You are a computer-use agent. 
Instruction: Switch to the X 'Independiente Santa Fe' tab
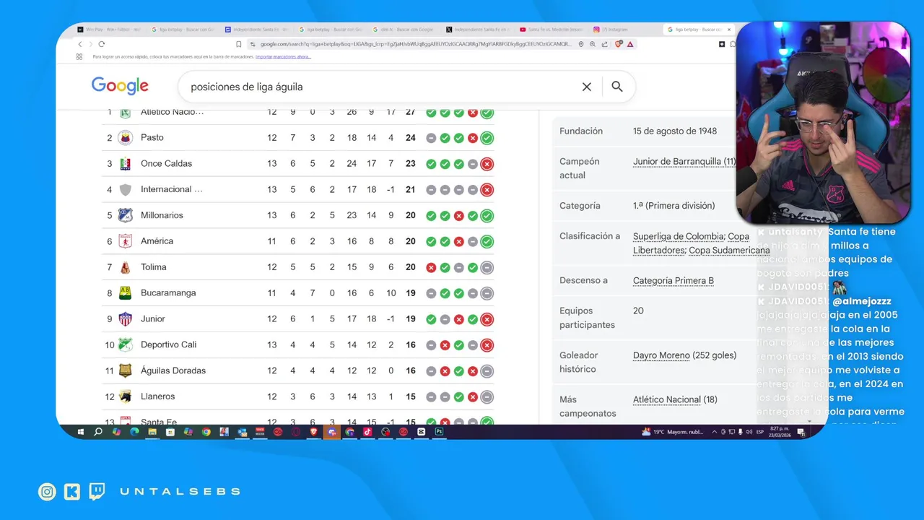(478, 30)
